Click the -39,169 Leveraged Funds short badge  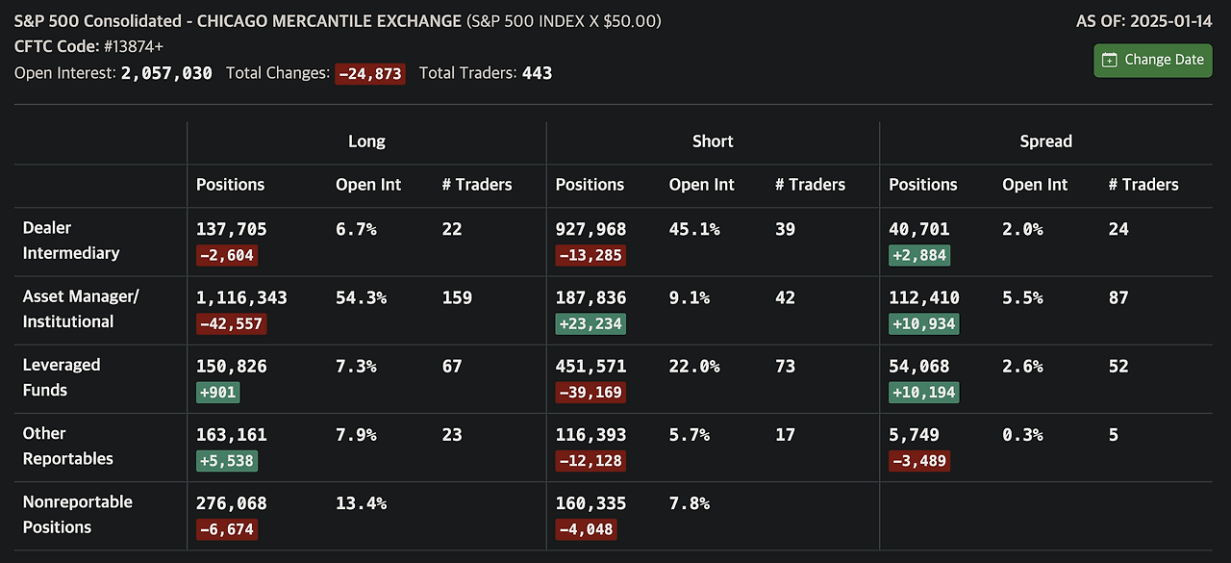click(590, 393)
